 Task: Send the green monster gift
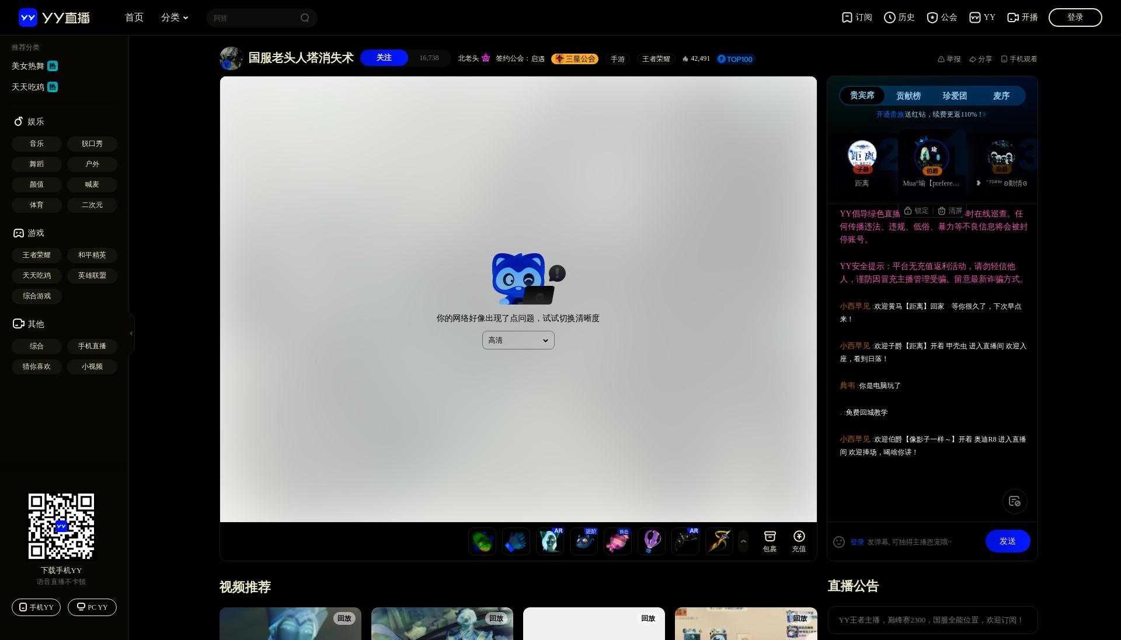pyautogui.click(x=482, y=541)
